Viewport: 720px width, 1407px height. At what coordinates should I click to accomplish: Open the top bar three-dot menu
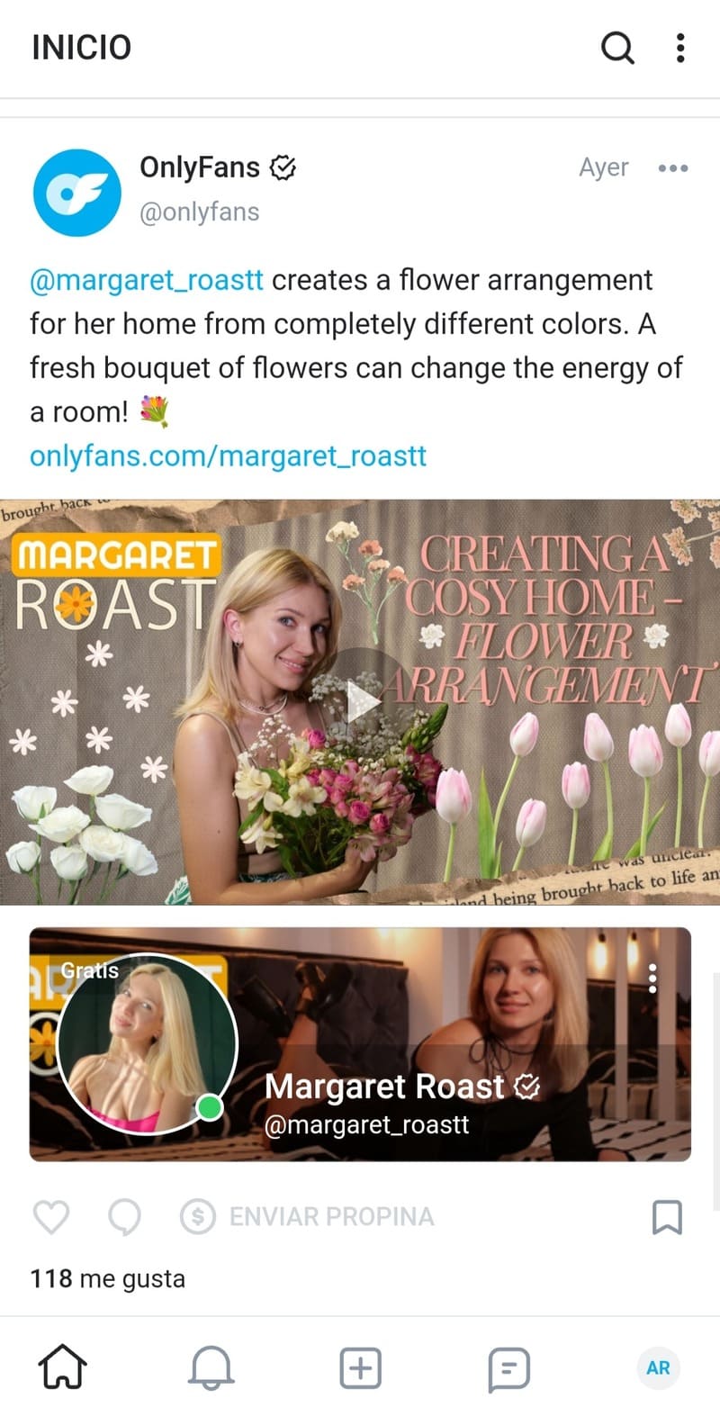coord(680,48)
